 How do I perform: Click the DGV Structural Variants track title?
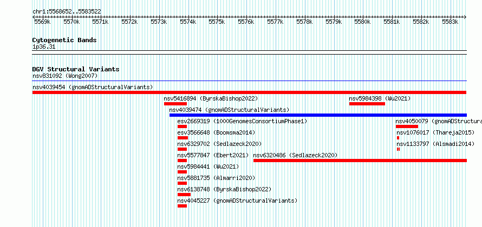pos(76,69)
